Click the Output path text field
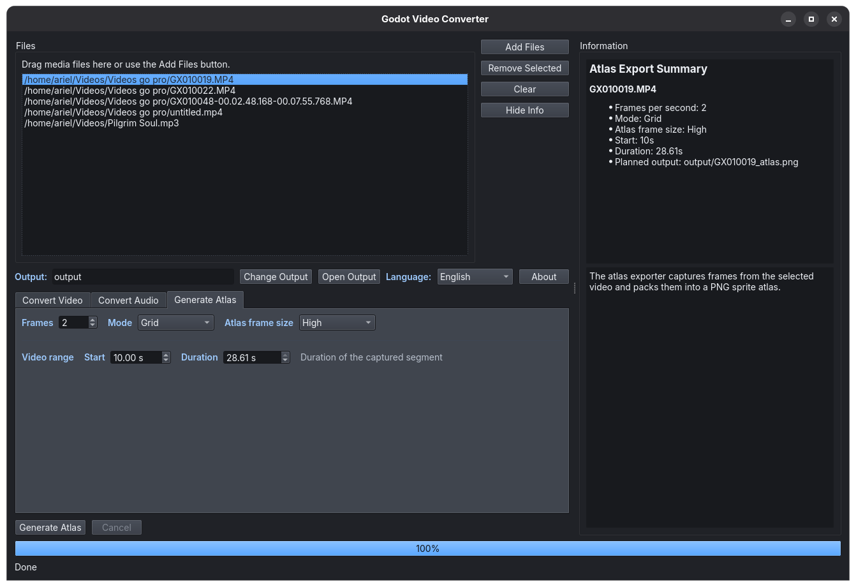856x587 pixels. [143, 277]
